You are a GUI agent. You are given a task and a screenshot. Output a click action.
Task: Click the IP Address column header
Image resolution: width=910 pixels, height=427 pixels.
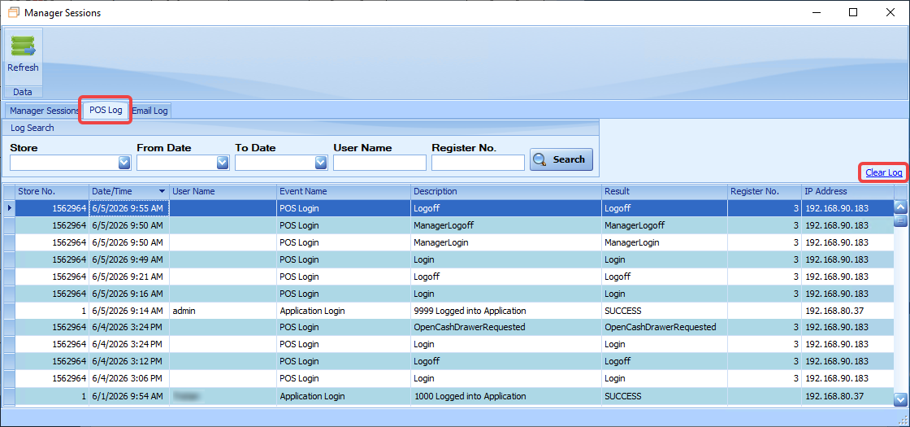[848, 191]
